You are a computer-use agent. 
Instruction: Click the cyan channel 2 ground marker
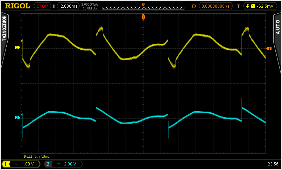(x=17, y=118)
